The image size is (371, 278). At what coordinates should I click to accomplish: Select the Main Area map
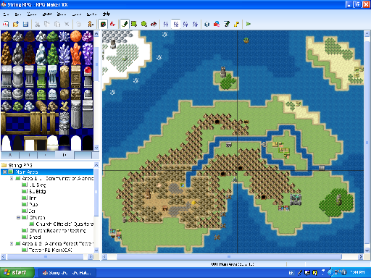(27, 172)
